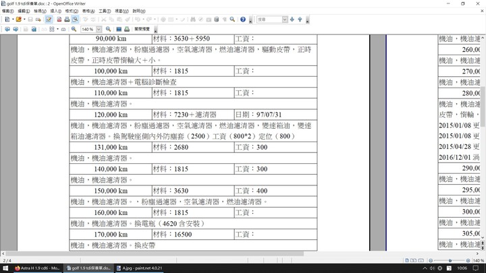Select side-by-side view layout in status bar
Screen dimensions: 486x273
tap(414, 261)
